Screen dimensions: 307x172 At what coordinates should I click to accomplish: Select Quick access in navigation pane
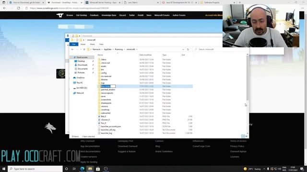click(82, 57)
